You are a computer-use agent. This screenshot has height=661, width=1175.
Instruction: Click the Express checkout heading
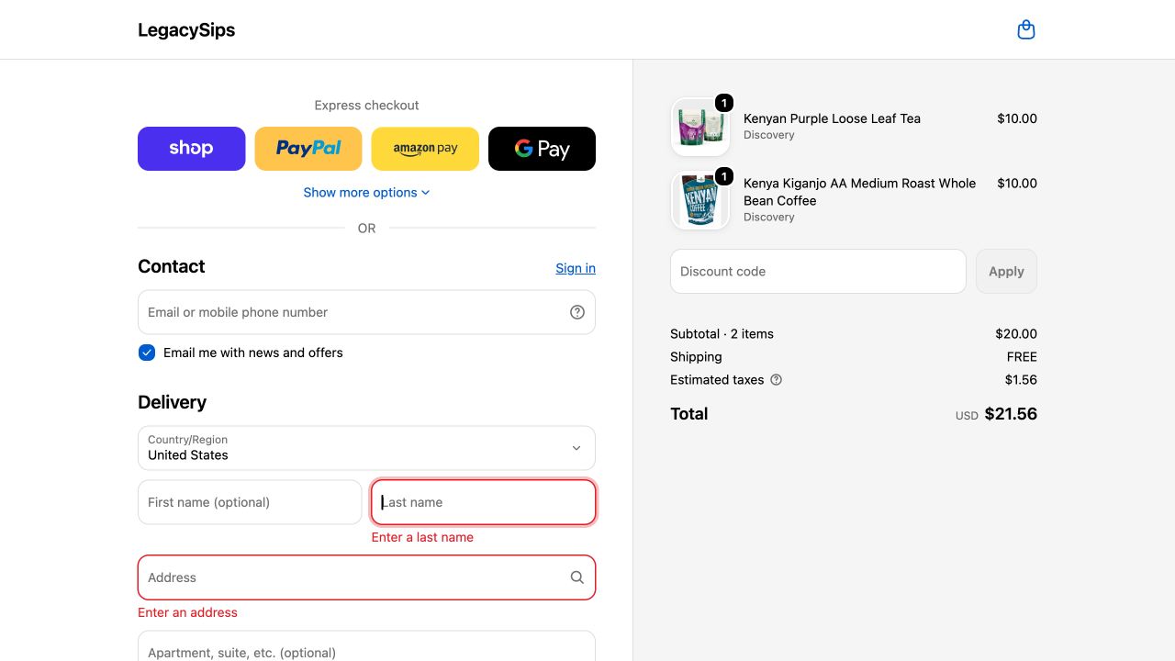point(366,106)
